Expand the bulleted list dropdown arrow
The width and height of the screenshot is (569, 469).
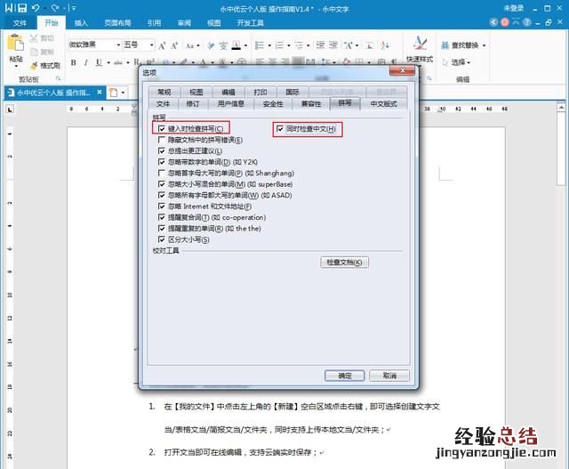[x=269, y=45]
